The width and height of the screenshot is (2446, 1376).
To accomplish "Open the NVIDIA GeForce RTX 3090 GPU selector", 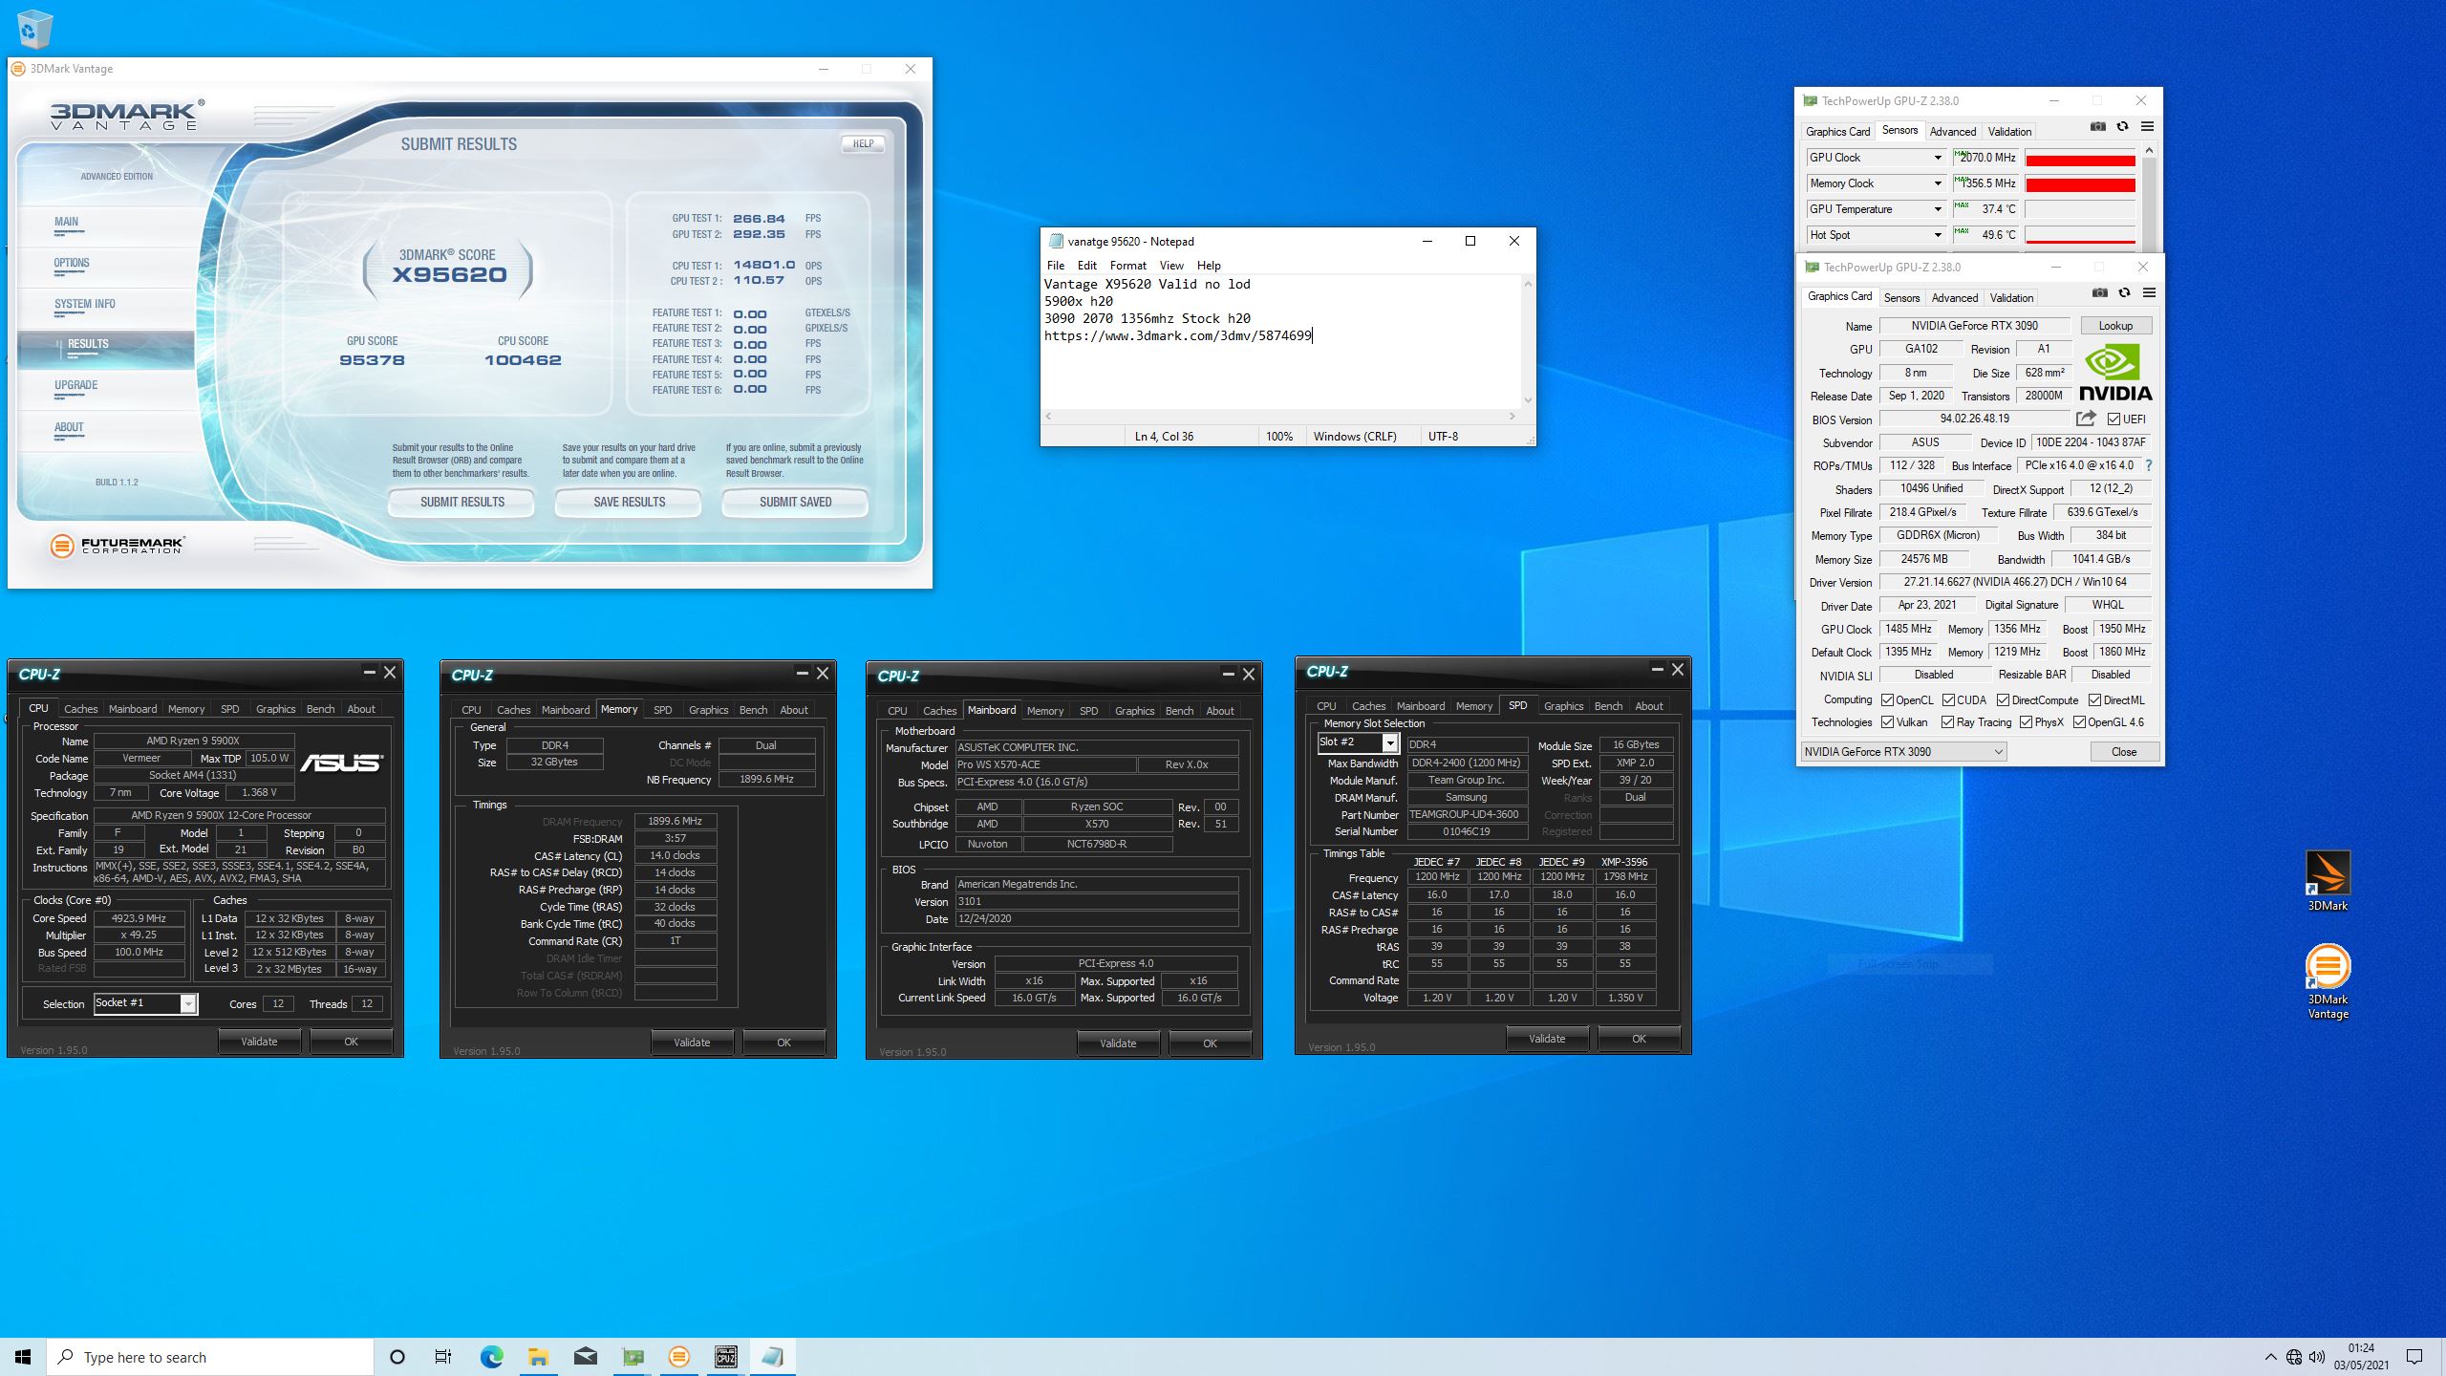I will (x=1903, y=752).
